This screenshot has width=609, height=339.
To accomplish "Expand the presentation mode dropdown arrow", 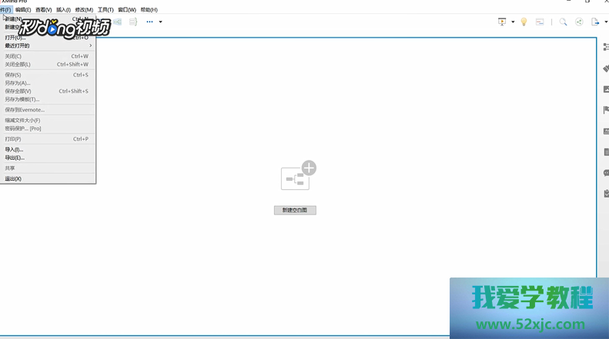I will [x=513, y=22].
